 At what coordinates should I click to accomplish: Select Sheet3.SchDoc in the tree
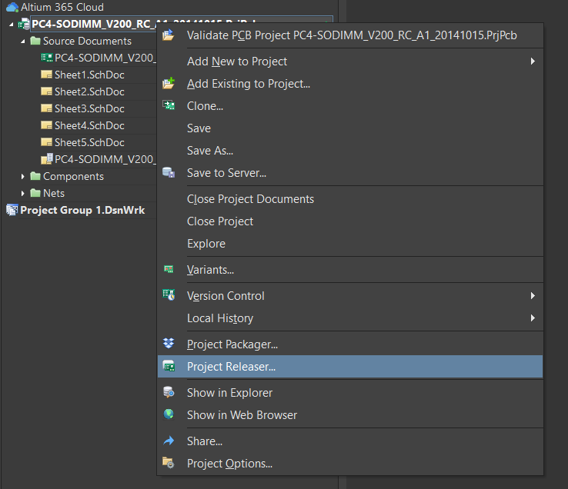coord(89,108)
